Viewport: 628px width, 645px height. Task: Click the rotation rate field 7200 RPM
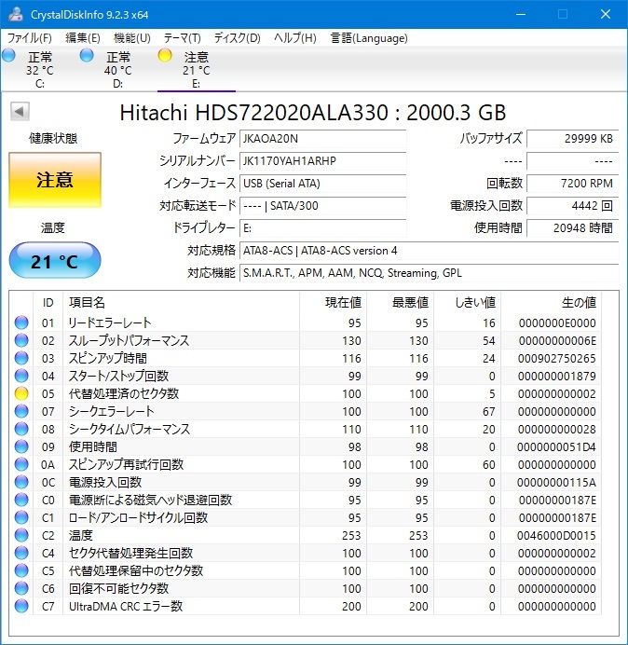(572, 183)
